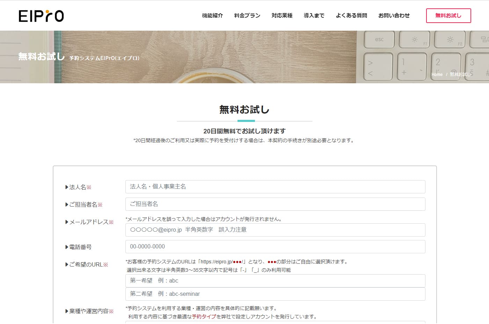This screenshot has height=324, width=489.
Task: Focus the ご担当者名 input field
Action: pos(275,204)
